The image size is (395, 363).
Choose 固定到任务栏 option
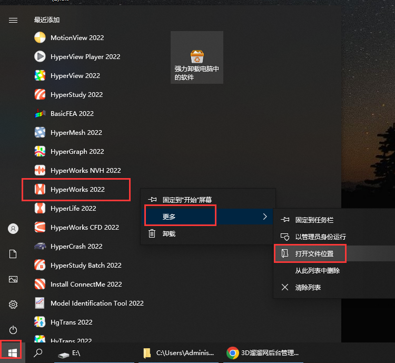(x=334, y=220)
